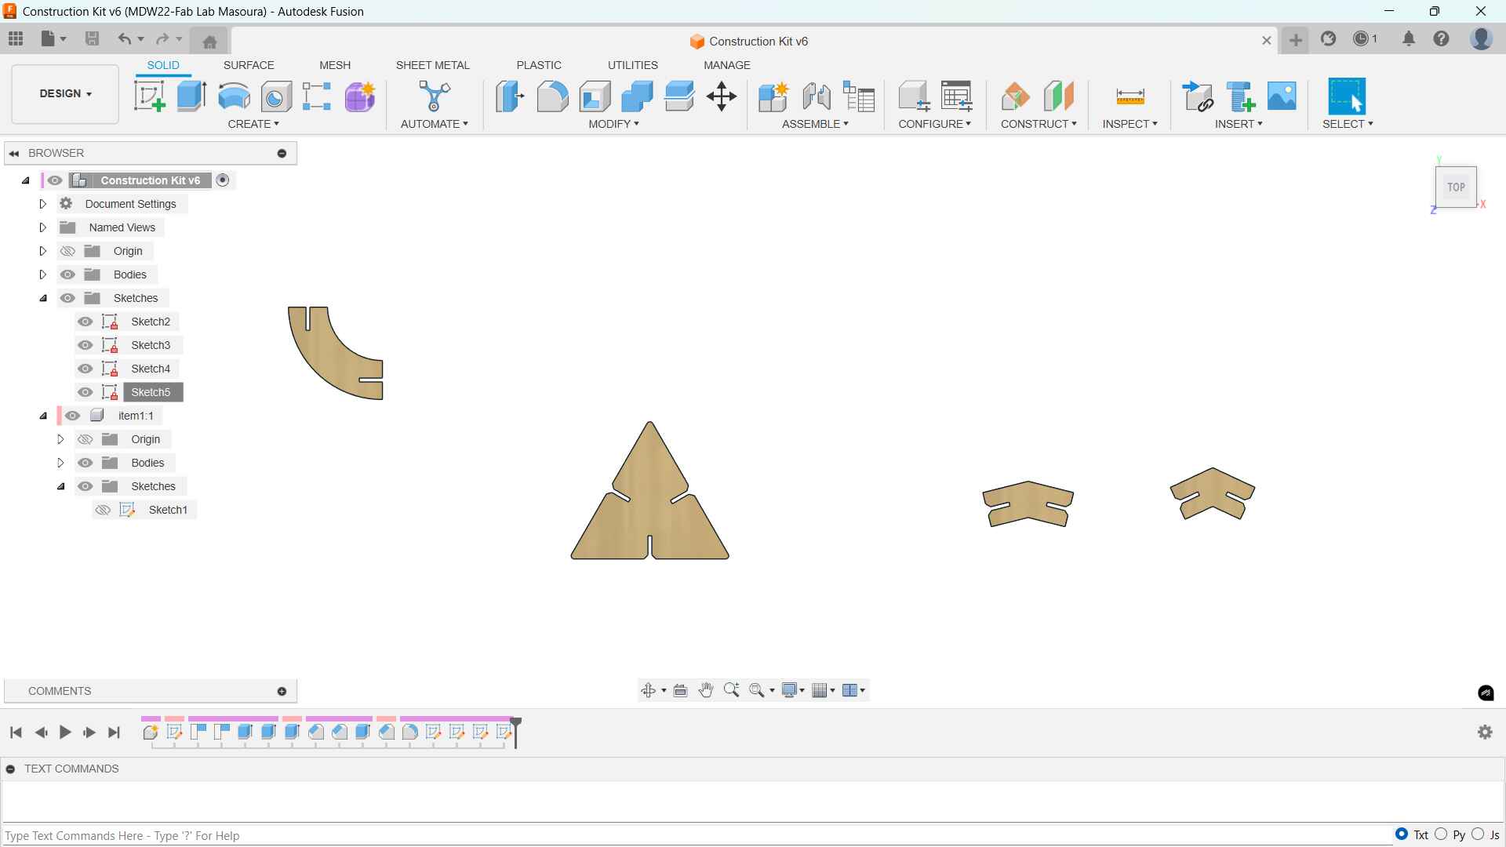This screenshot has width=1506, height=847.
Task: Select the Midplane construct icon
Action: [x=1059, y=96]
